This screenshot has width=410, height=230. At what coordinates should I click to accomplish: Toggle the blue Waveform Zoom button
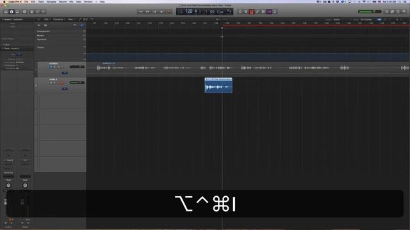point(379,20)
